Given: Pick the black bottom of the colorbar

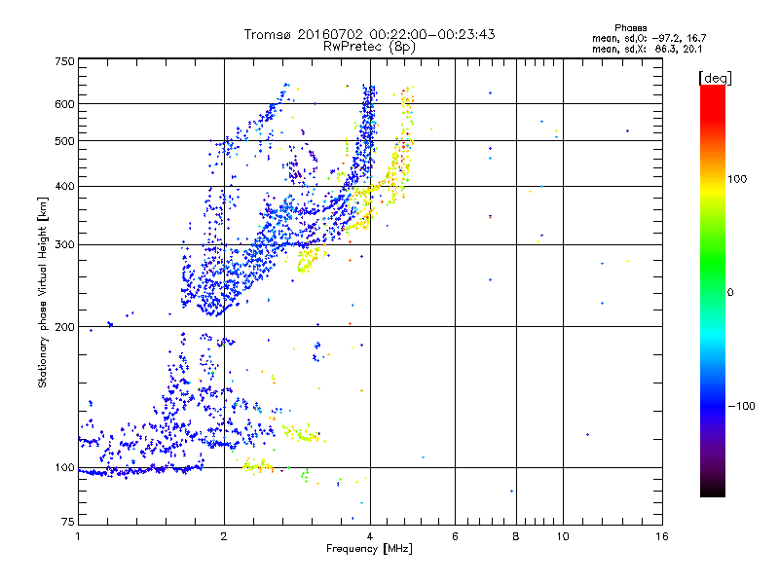Looking at the screenshot, I should 713,492.
